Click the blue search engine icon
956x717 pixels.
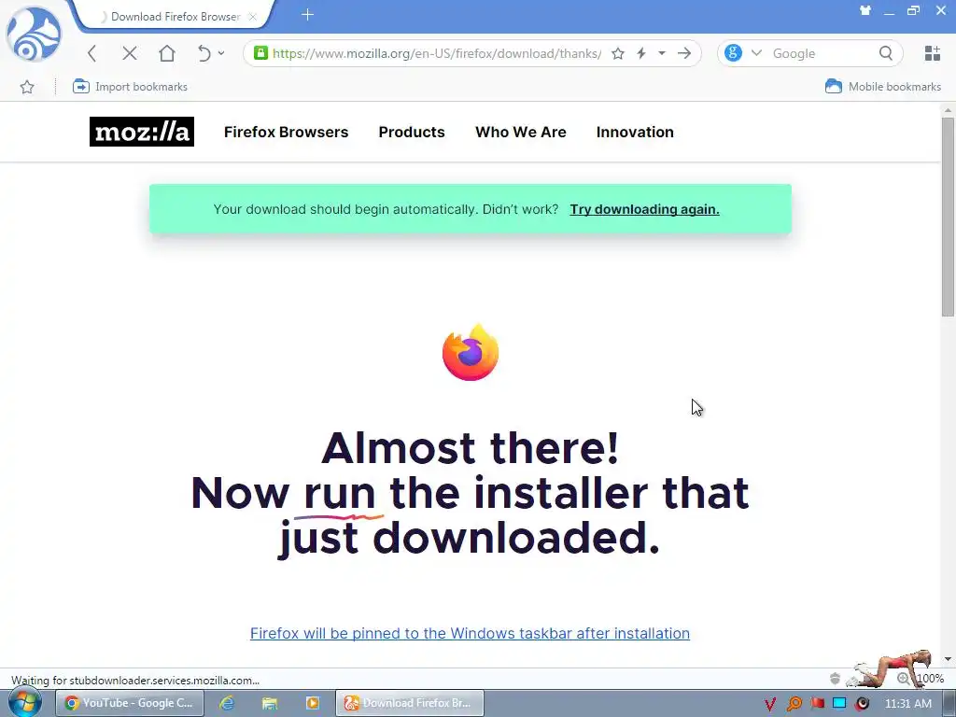(733, 53)
